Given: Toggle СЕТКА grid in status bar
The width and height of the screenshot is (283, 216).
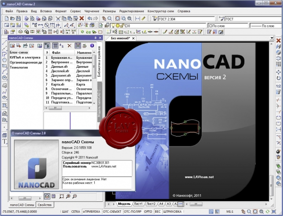Looking at the screenshot, I should point(75,211).
